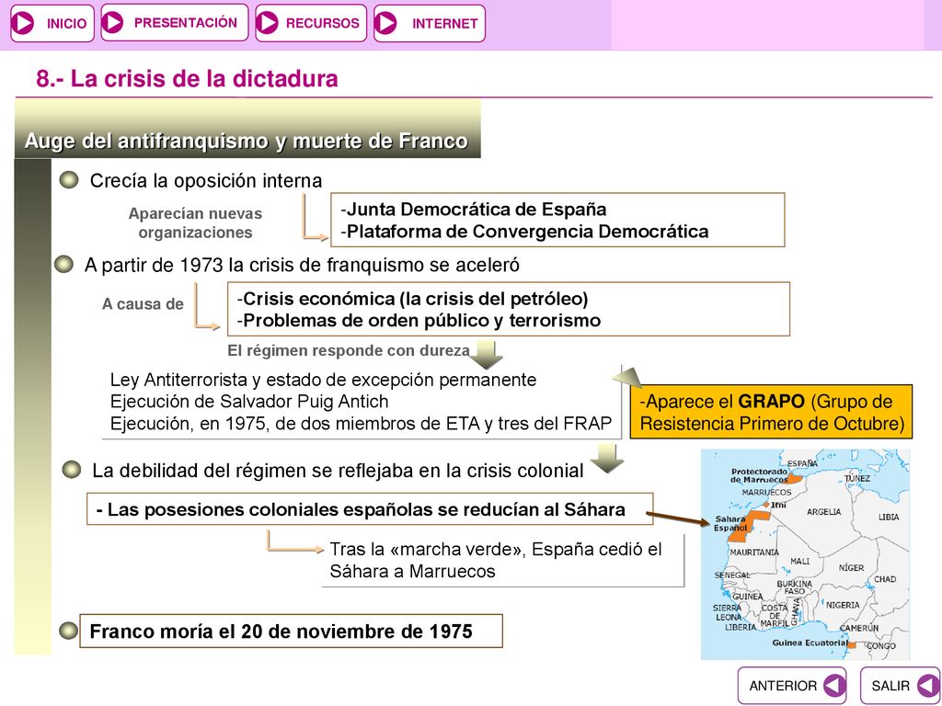
Task: Click 'MALI' on the Africa map
Action: click(x=799, y=562)
